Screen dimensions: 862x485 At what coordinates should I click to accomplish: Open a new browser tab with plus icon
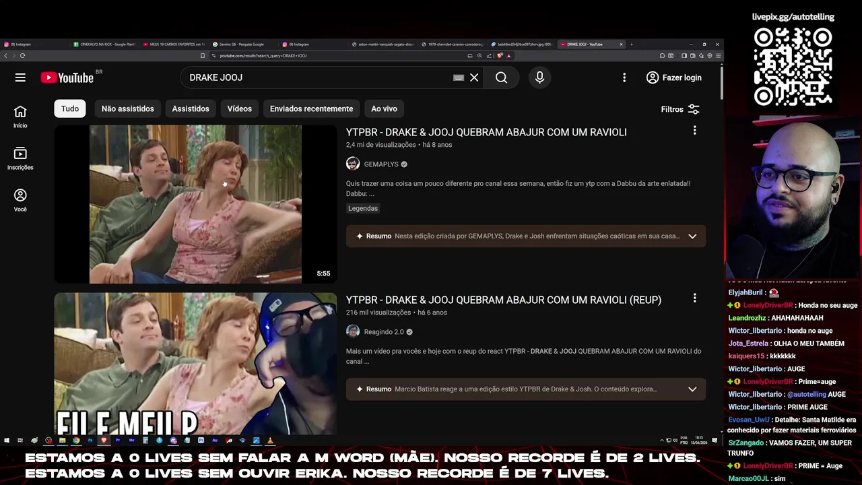point(631,44)
